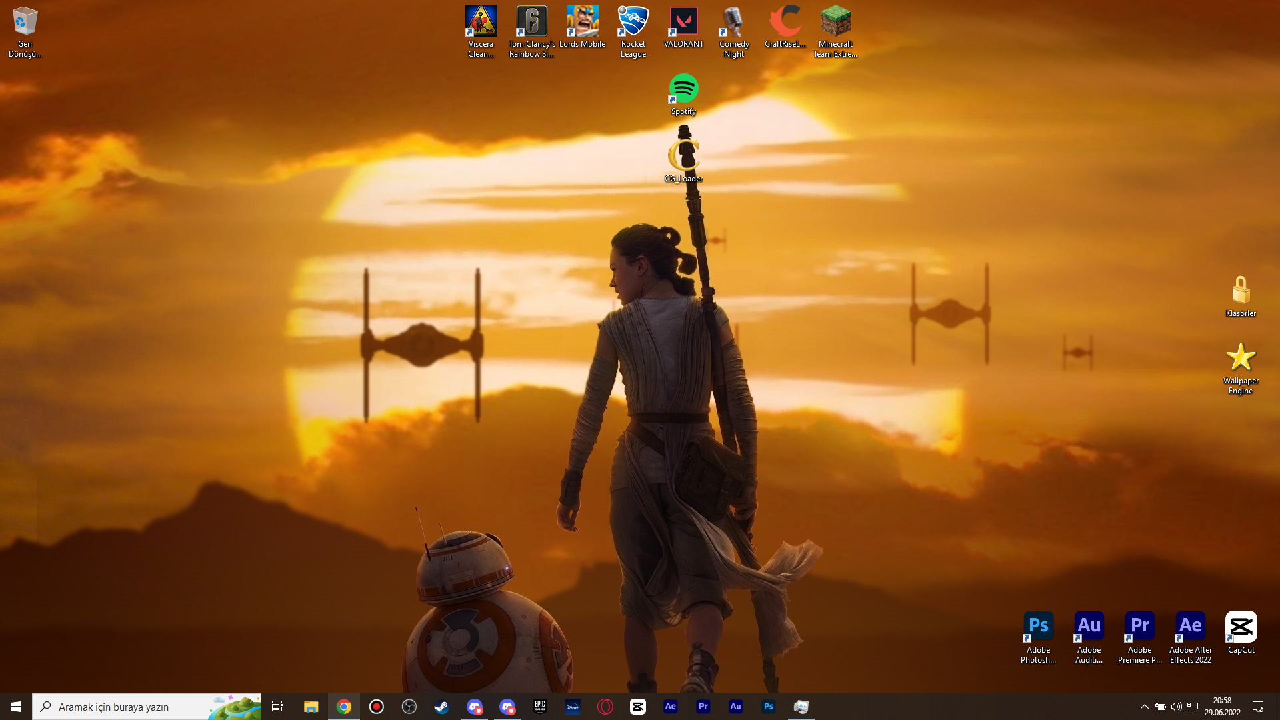Image resolution: width=1280 pixels, height=720 pixels.
Task: Launch Photoshop from the taskbar
Action: click(769, 707)
